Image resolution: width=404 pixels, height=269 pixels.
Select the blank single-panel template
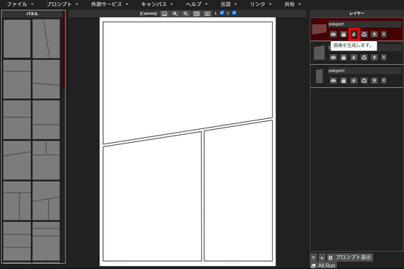point(17,39)
